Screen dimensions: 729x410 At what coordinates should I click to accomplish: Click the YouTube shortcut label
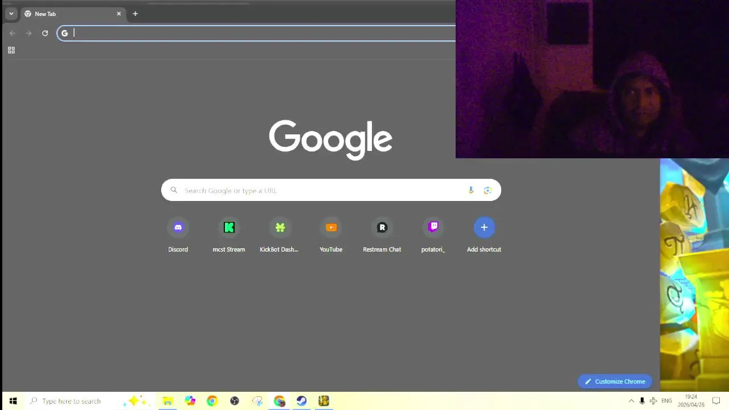click(331, 249)
